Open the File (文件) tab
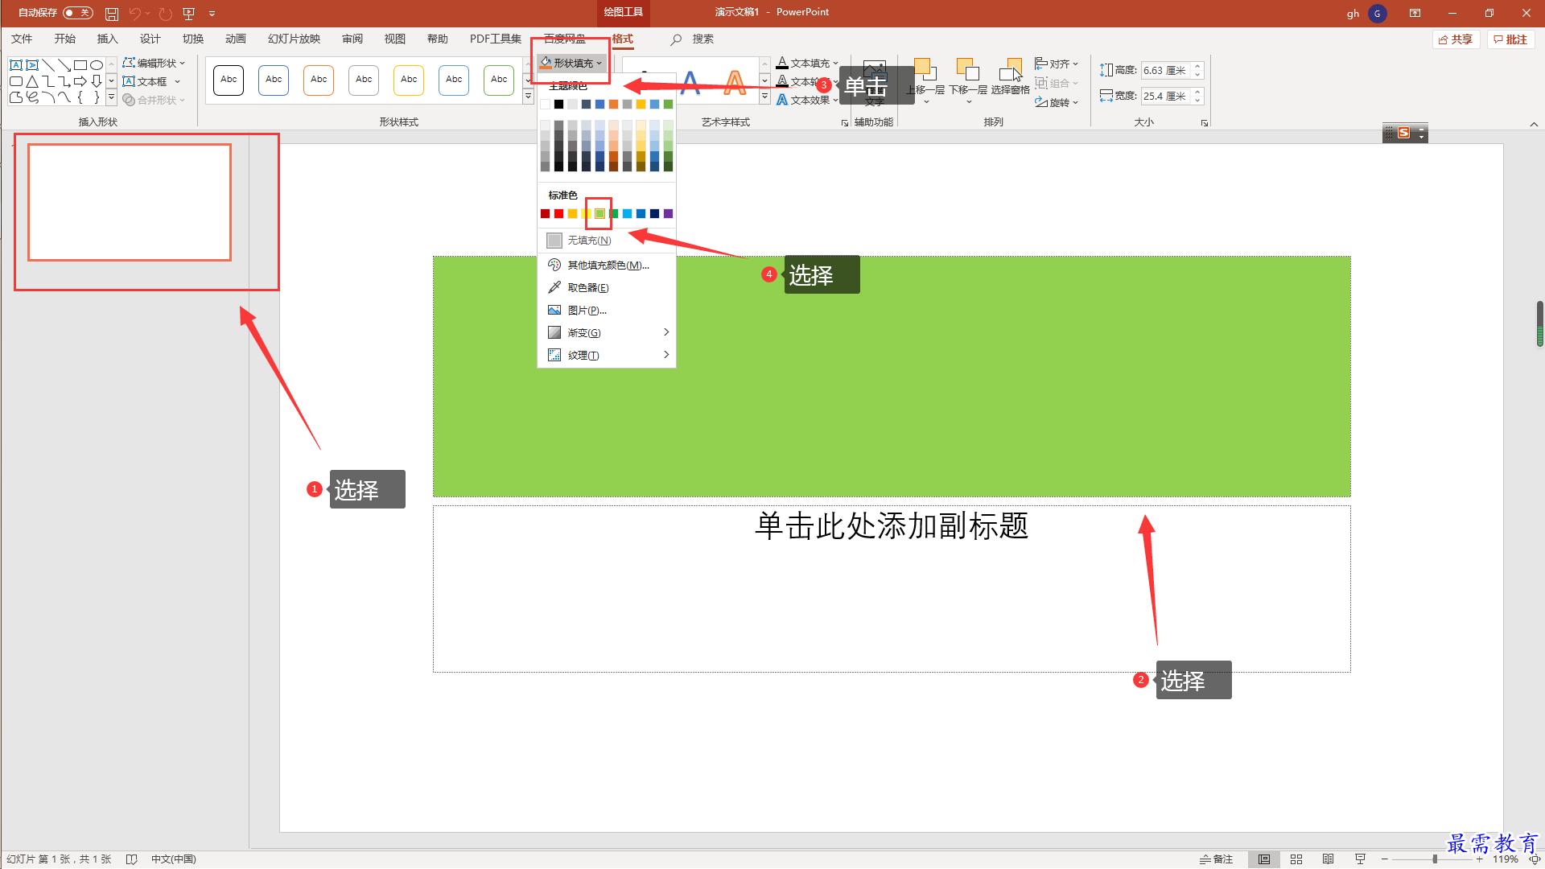The height and width of the screenshot is (869, 1545). 22,39
